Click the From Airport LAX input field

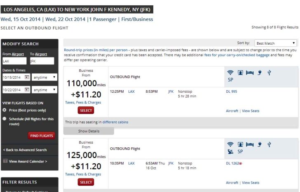click(14, 61)
